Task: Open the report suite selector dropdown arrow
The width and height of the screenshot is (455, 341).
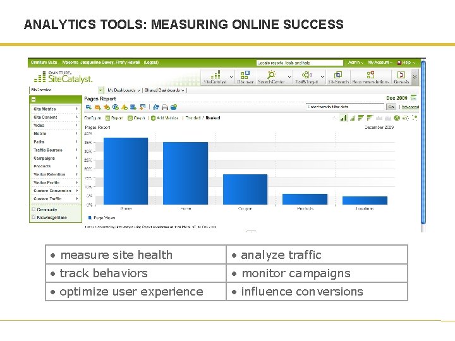Action: [100, 90]
